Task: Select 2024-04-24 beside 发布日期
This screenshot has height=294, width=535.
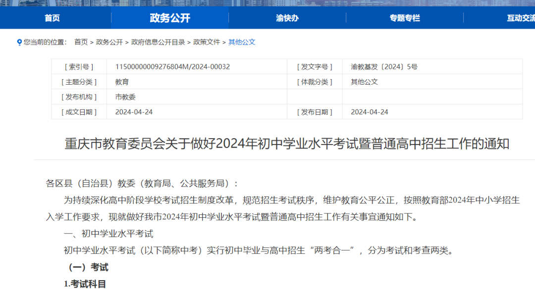Action: (370, 112)
